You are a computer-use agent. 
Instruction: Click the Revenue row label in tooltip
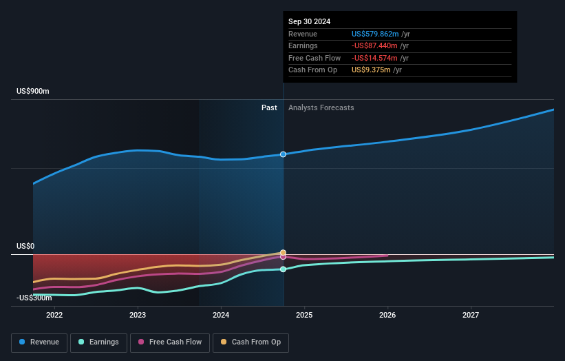(x=303, y=34)
